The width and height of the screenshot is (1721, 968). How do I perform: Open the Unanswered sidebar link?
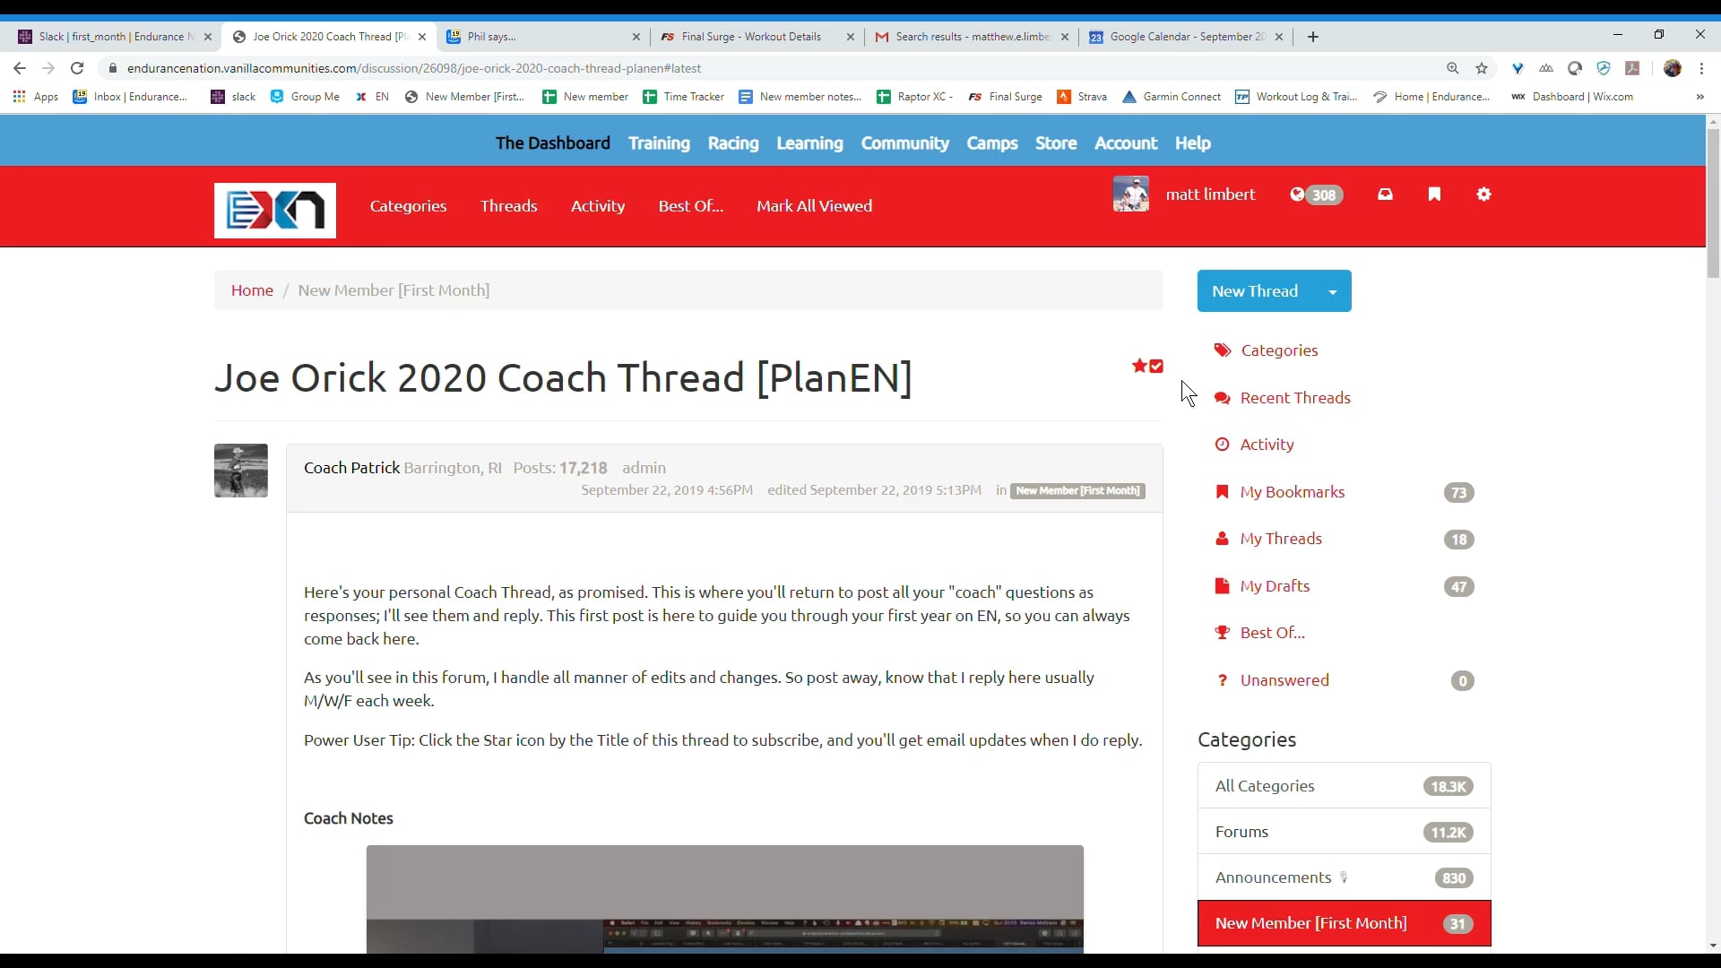pyautogui.click(x=1284, y=680)
